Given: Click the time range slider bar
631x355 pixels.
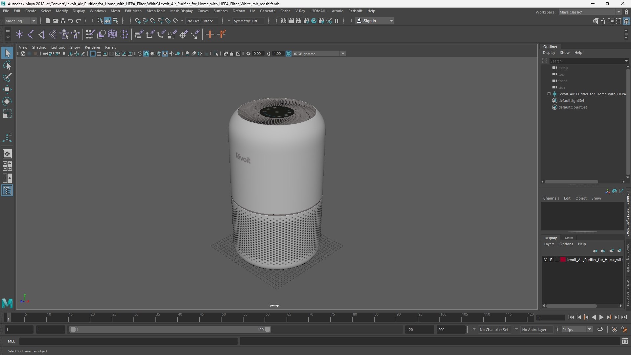Looking at the screenshot, I should click(170, 329).
